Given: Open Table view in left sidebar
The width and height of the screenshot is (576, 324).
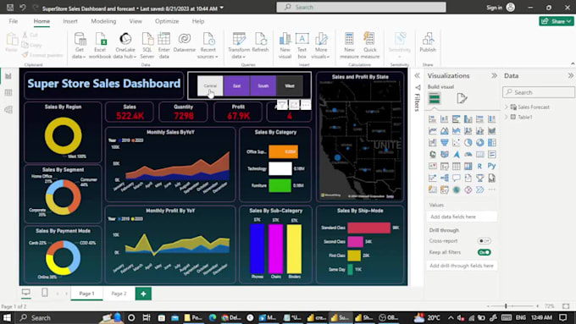Looking at the screenshot, I should pyautogui.click(x=8, y=92).
